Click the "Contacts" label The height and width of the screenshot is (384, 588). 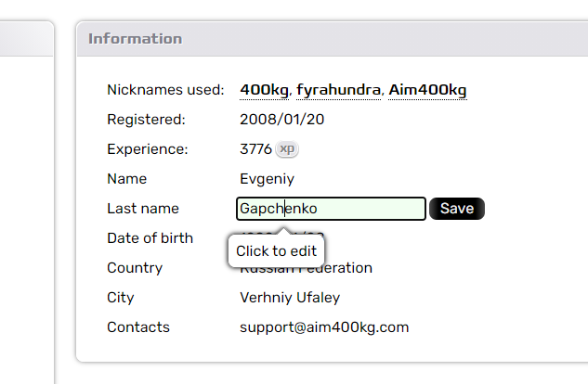[138, 327]
